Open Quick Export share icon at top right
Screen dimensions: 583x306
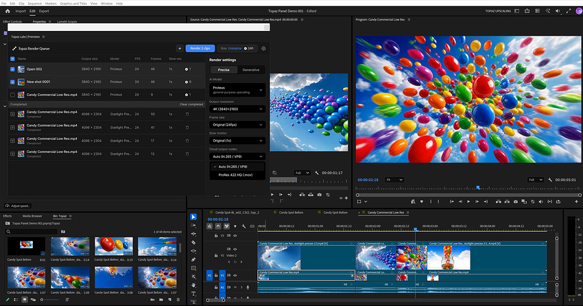(x=527, y=11)
